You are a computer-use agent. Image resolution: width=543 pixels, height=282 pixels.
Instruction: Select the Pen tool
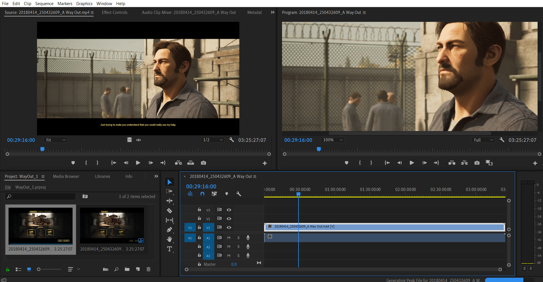coord(170,230)
